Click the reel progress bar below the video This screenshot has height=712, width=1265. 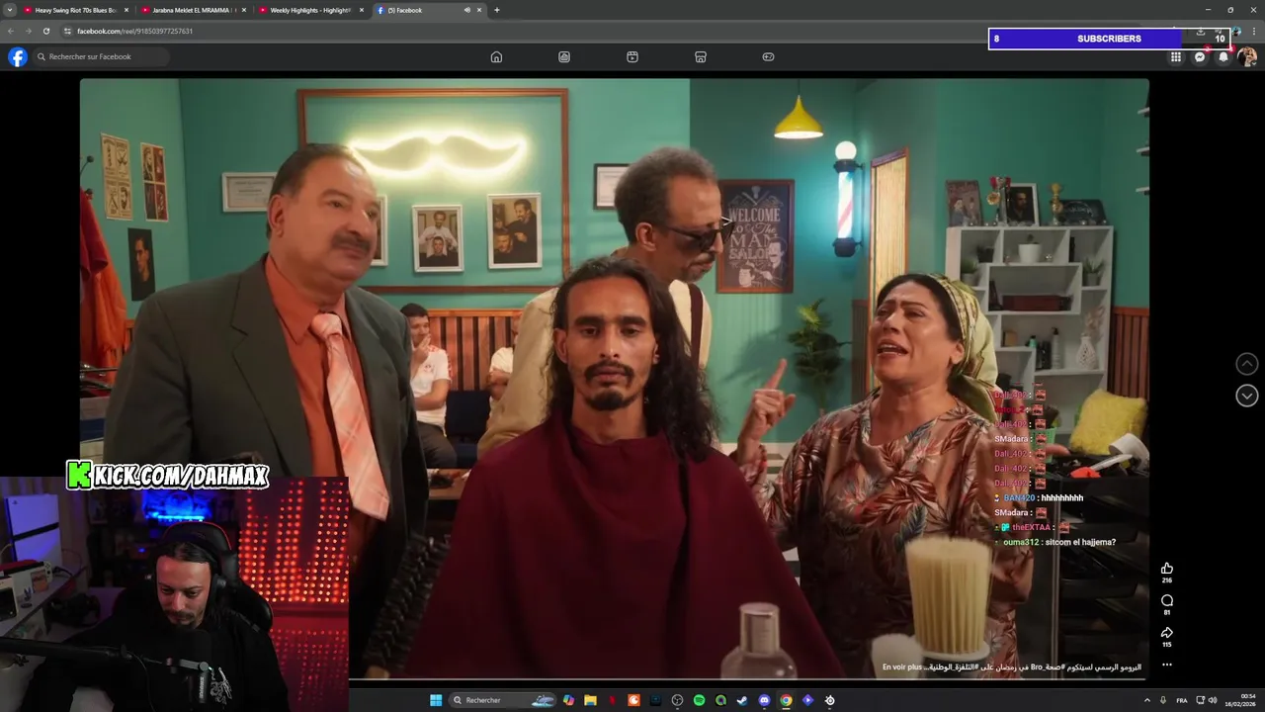tap(614, 679)
